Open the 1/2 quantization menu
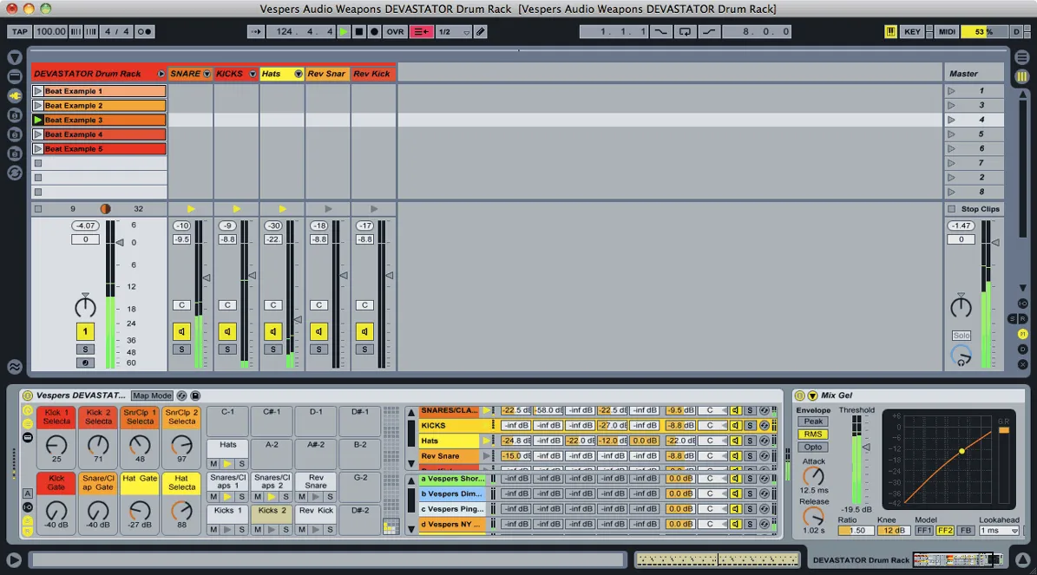 454,32
